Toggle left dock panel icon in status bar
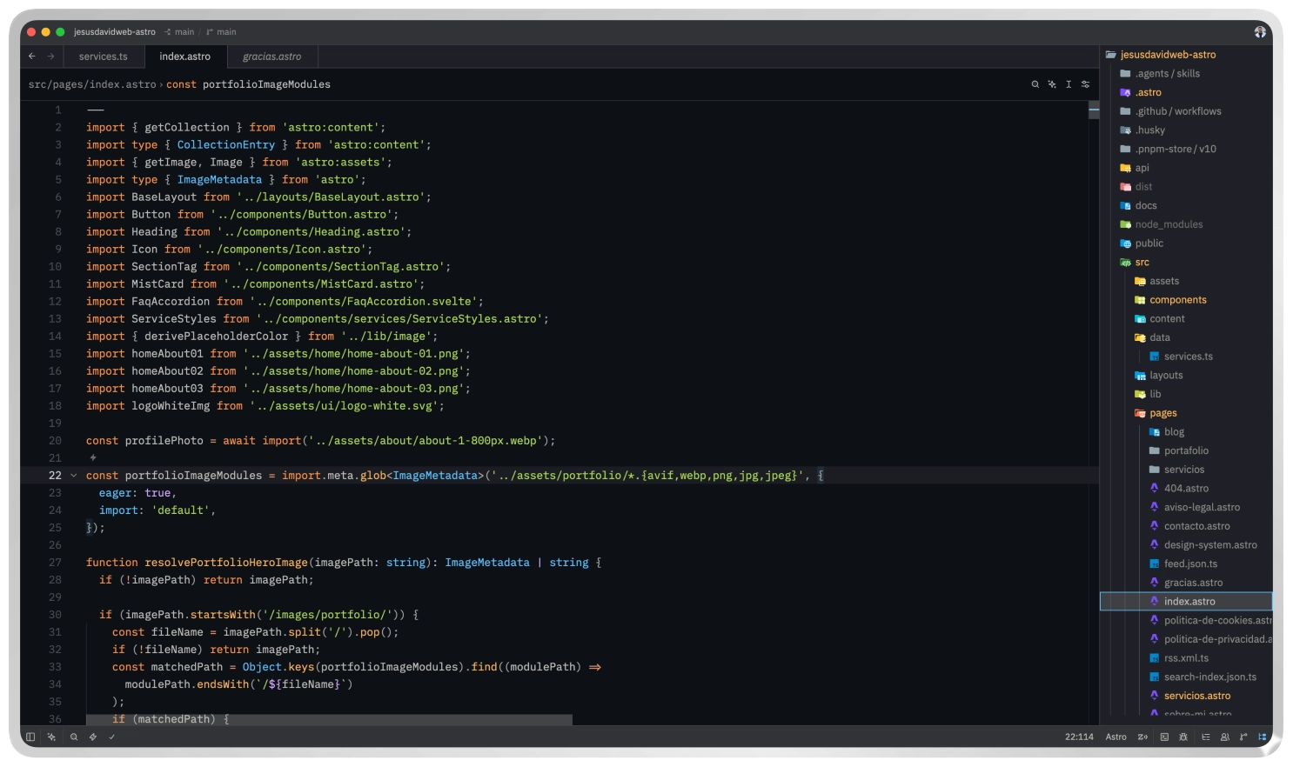 coord(30,737)
